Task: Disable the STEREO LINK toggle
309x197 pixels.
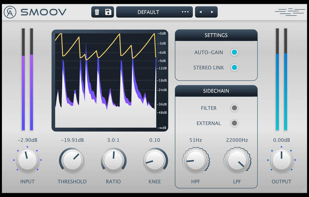Action: pyautogui.click(x=234, y=67)
